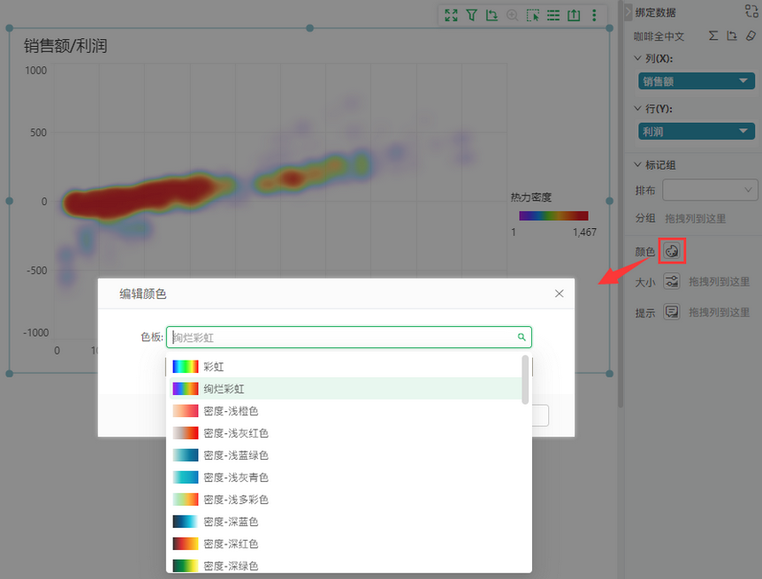This screenshot has height=579, width=762.
Task: Click the legend maximum value 1,467
Action: 584,232
